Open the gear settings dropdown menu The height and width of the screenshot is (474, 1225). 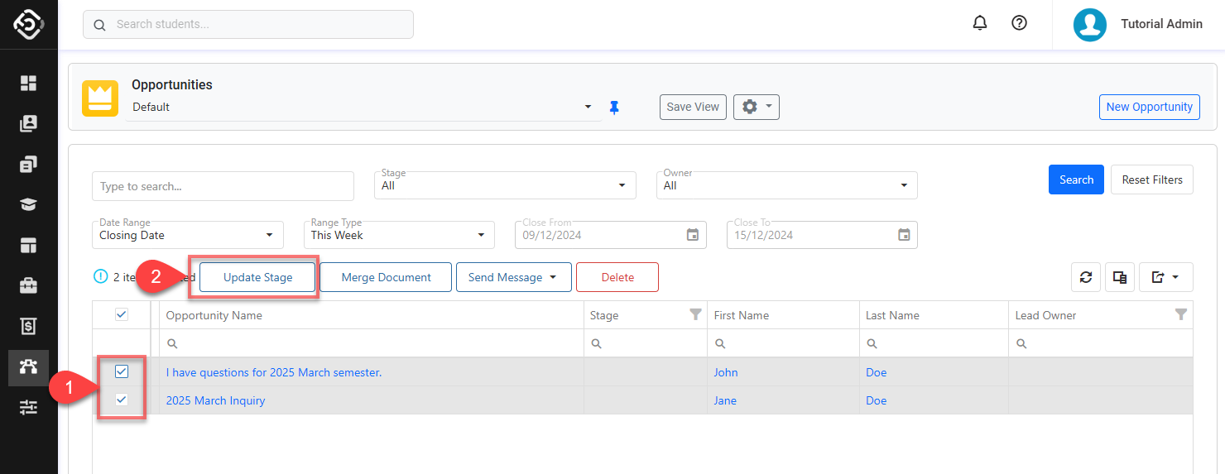[756, 107]
